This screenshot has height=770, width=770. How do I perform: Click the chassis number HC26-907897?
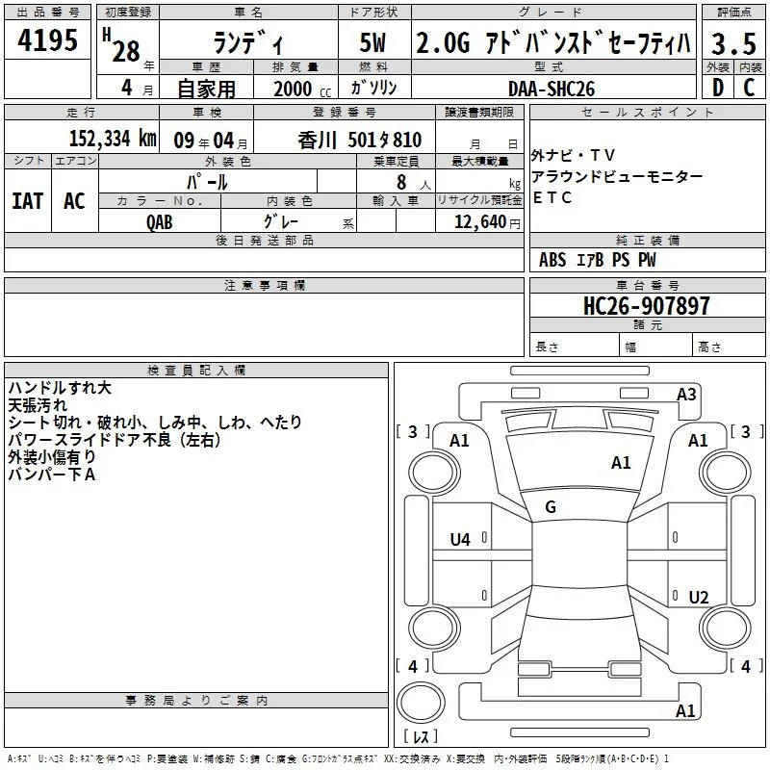tap(647, 305)
